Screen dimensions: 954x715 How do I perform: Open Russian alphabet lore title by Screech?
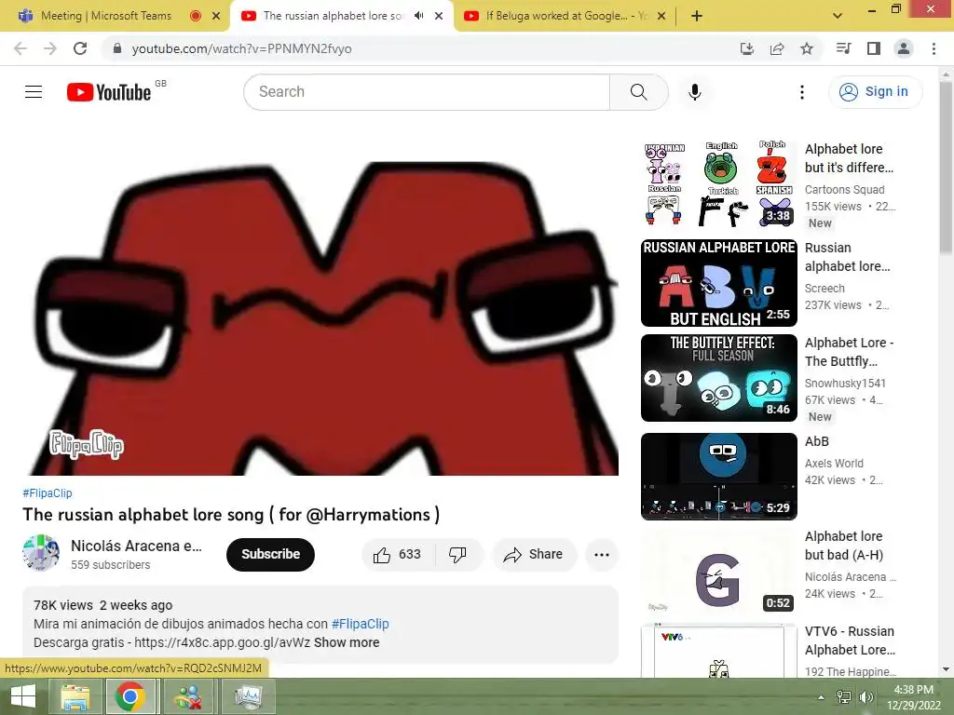pyautogui.click(x=847, y=257)
